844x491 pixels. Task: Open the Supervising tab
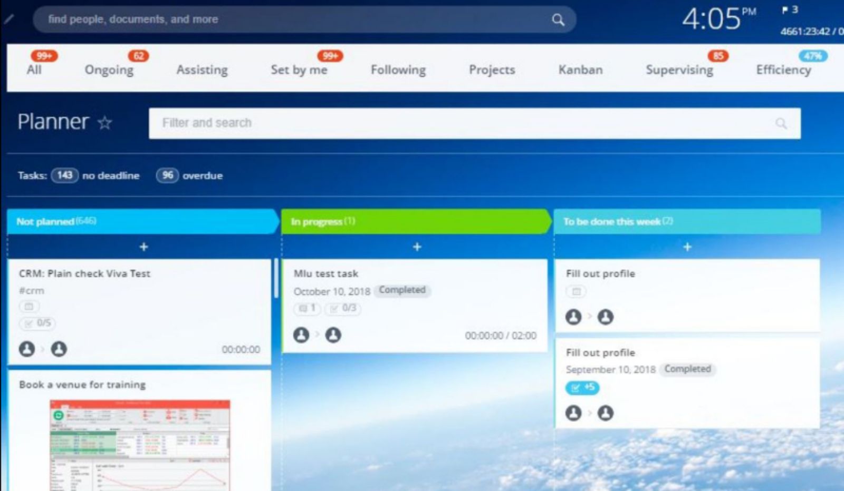point(679,70)
